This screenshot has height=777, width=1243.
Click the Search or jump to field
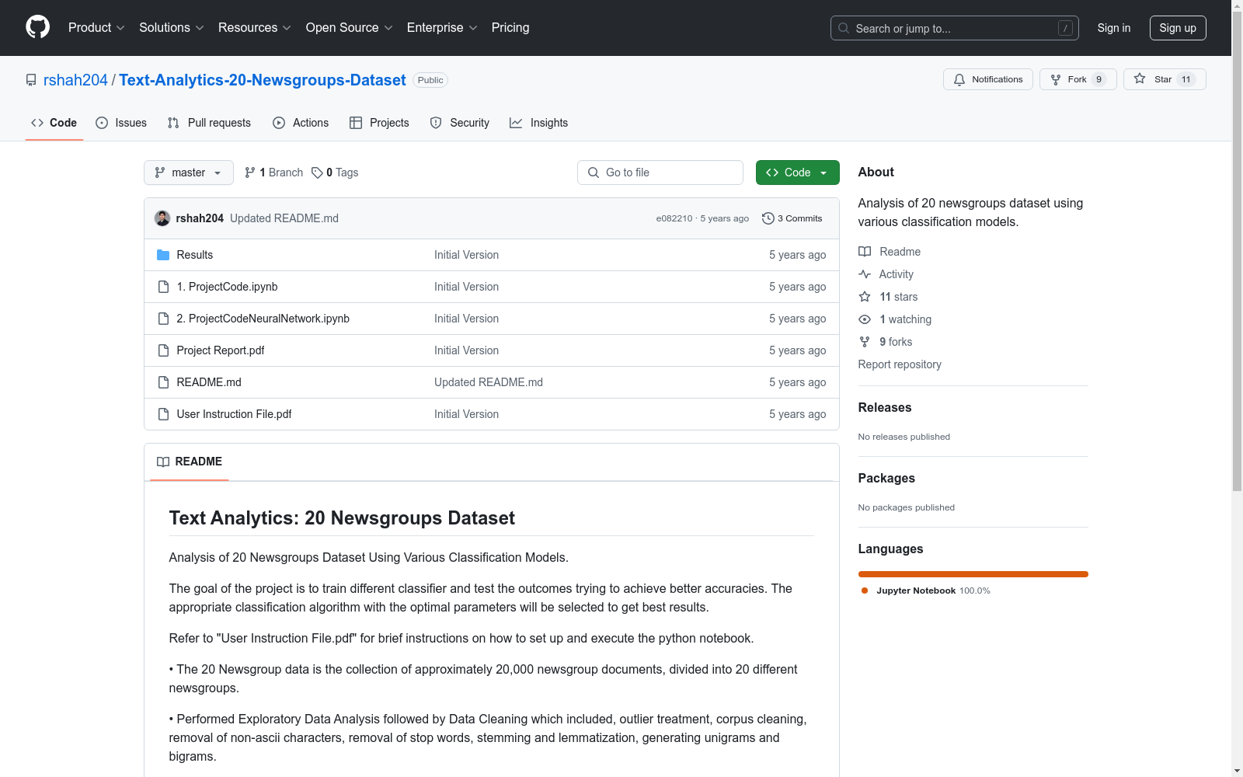click(955, 28)
